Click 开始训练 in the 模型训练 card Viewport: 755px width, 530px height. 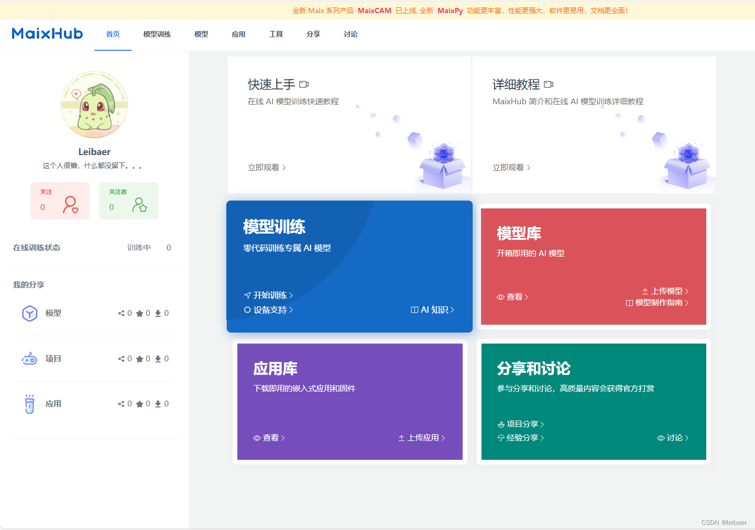(x=268, y=295)
